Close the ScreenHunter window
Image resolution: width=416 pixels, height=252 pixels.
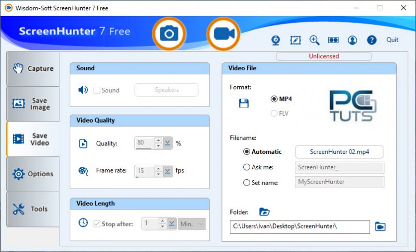tap(404, 8)
